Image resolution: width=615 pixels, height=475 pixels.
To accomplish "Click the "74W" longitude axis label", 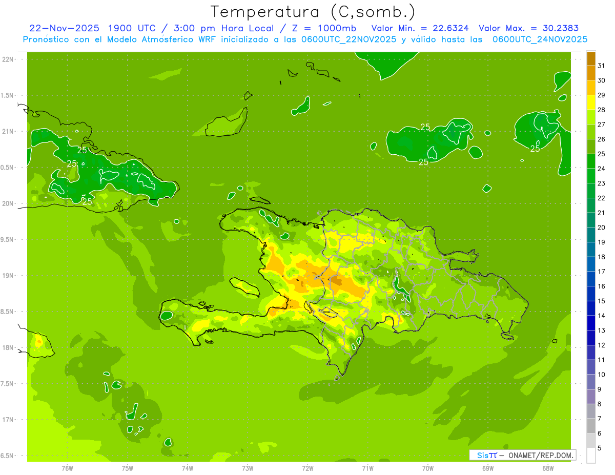I will pyautogui.click(x=188, y=468).
